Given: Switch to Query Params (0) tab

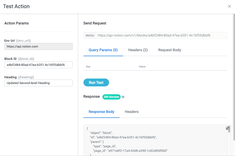Looking at the screenshot, I should [x=103, y=50].
